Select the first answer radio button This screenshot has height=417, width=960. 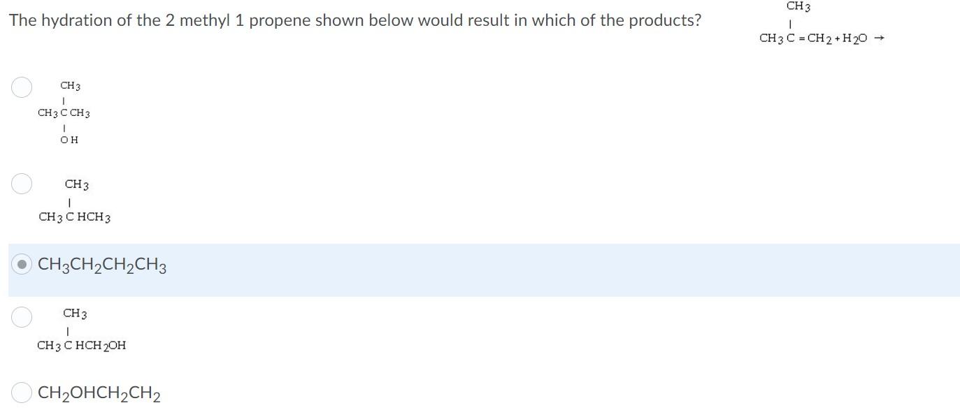[21, 87]
